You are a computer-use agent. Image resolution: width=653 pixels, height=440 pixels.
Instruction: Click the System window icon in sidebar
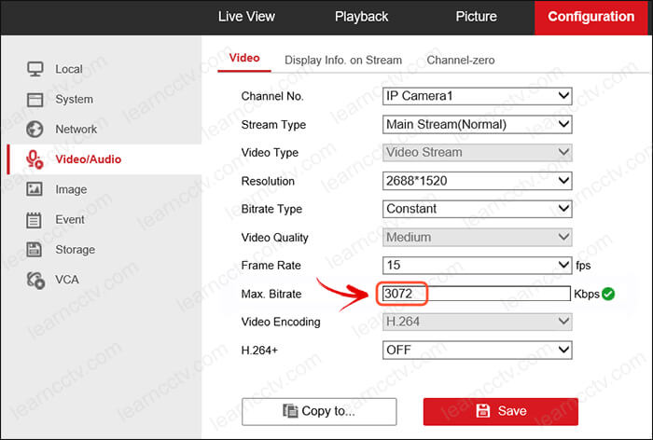35,99
